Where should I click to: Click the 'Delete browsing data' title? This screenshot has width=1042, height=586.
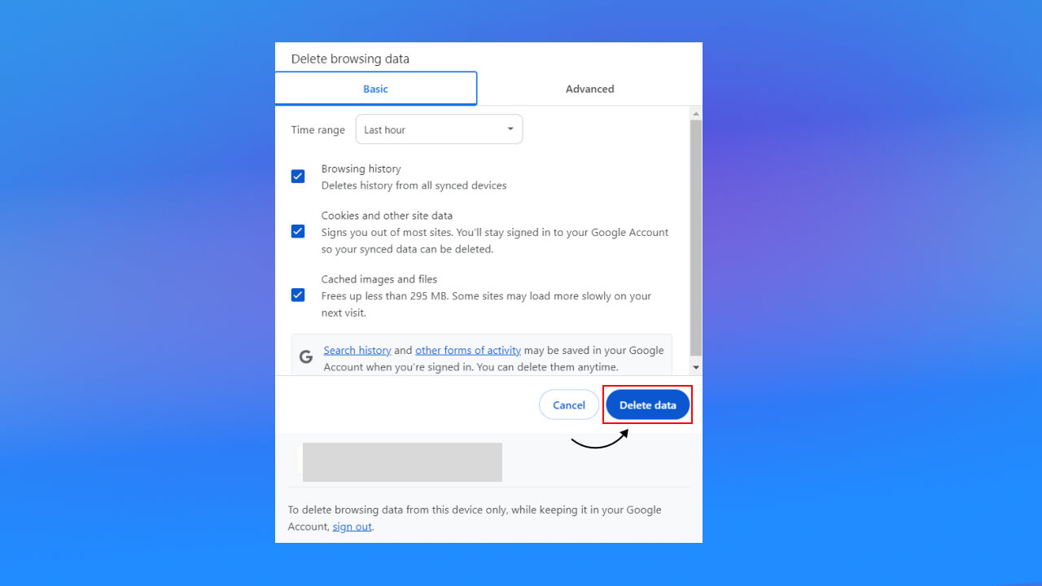(350, 59)
